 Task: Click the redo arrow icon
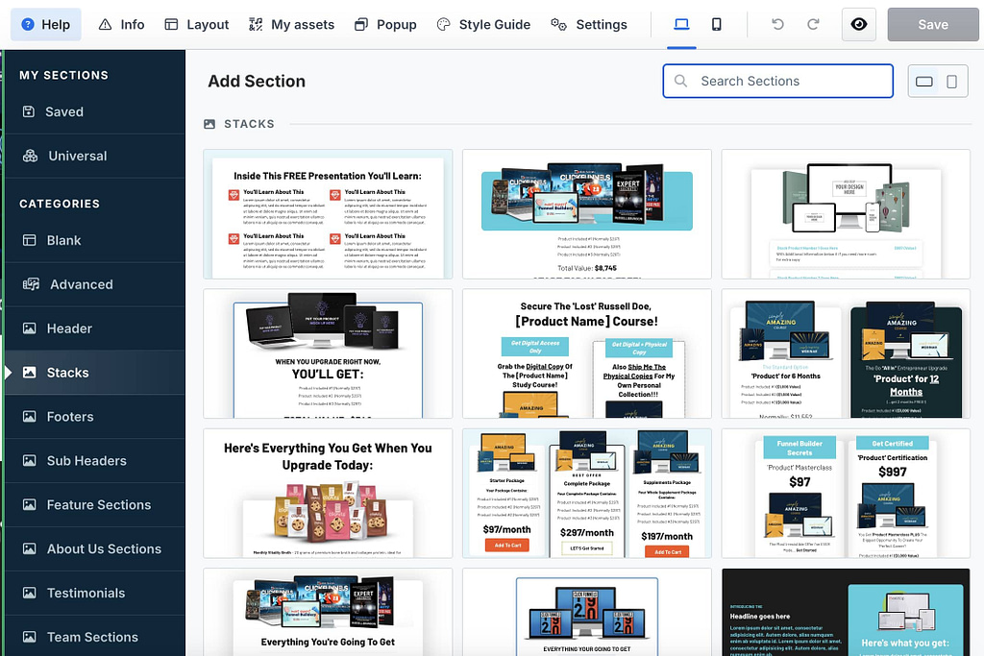click(x=813, y=24)
